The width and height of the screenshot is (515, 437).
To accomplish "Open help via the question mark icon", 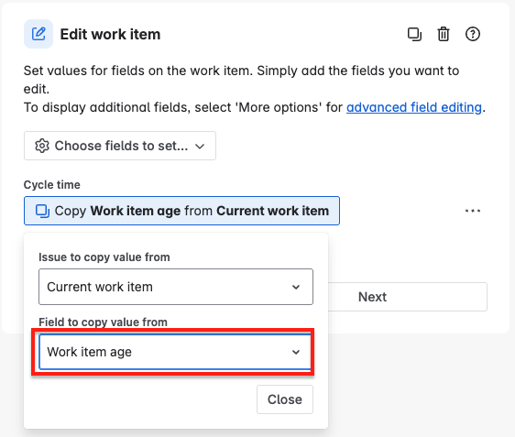I will tap(473, 34).
